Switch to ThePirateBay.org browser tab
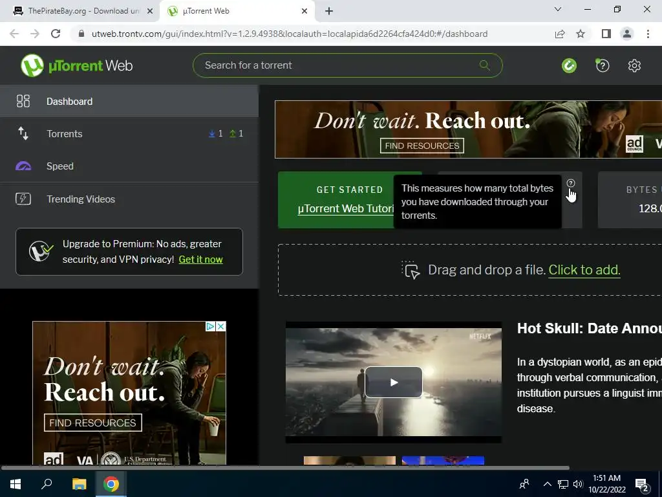 [80, 11]
